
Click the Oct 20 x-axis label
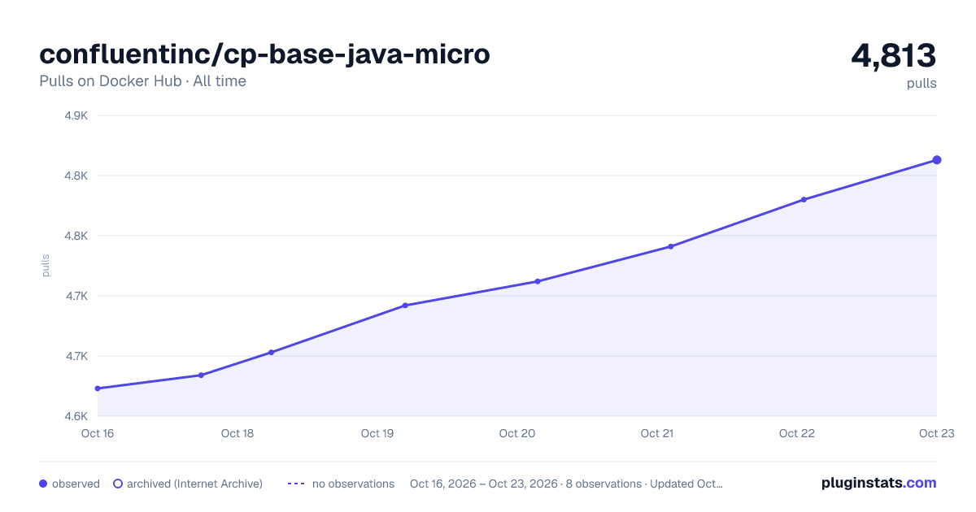coord(517,433)
